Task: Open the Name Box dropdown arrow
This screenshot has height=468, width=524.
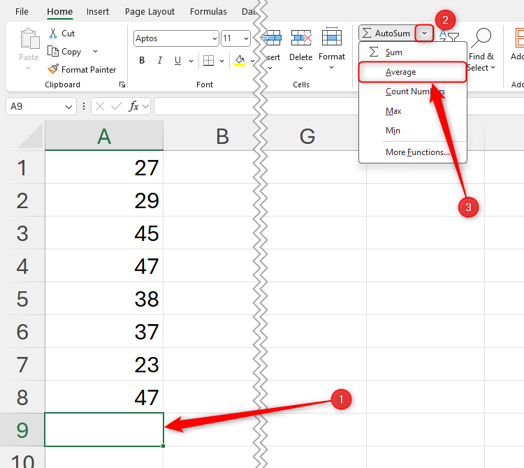Action: [68, 107]
